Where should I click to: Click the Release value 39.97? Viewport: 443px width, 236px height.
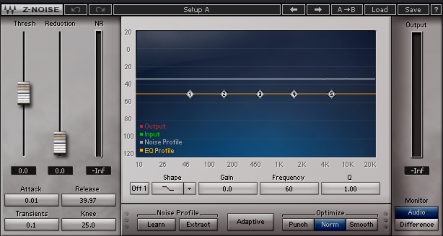pyautogui.click(x=89, y=200)
